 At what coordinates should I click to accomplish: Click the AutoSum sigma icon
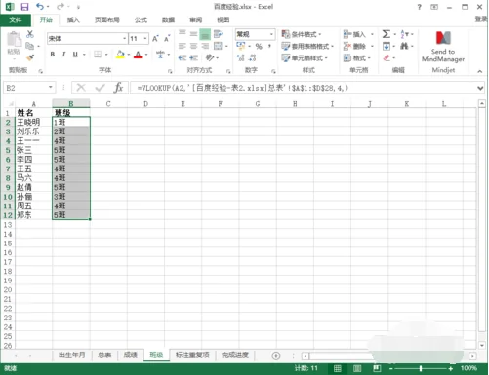tap(387, 34)
